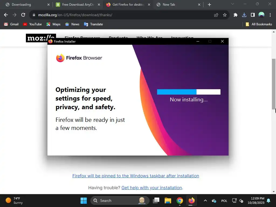
Task: Click the forward navigation arrow
Action: [x=15, y=15]
